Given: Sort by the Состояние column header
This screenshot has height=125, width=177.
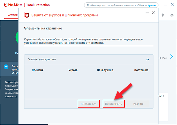Looking at the screenshot, I should point(141,70).
